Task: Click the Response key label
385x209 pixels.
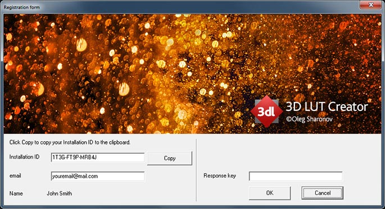Action: click(x=220, y=176)
